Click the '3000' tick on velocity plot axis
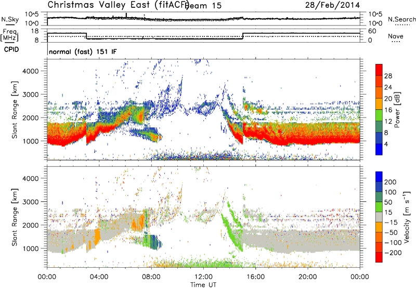Image resolution: width=416 pixels, height=288 pixels. pos(30,202)
